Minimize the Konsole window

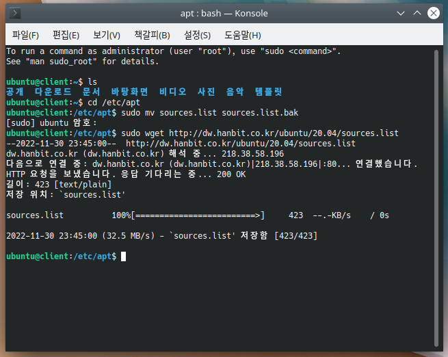click(401, 13)
